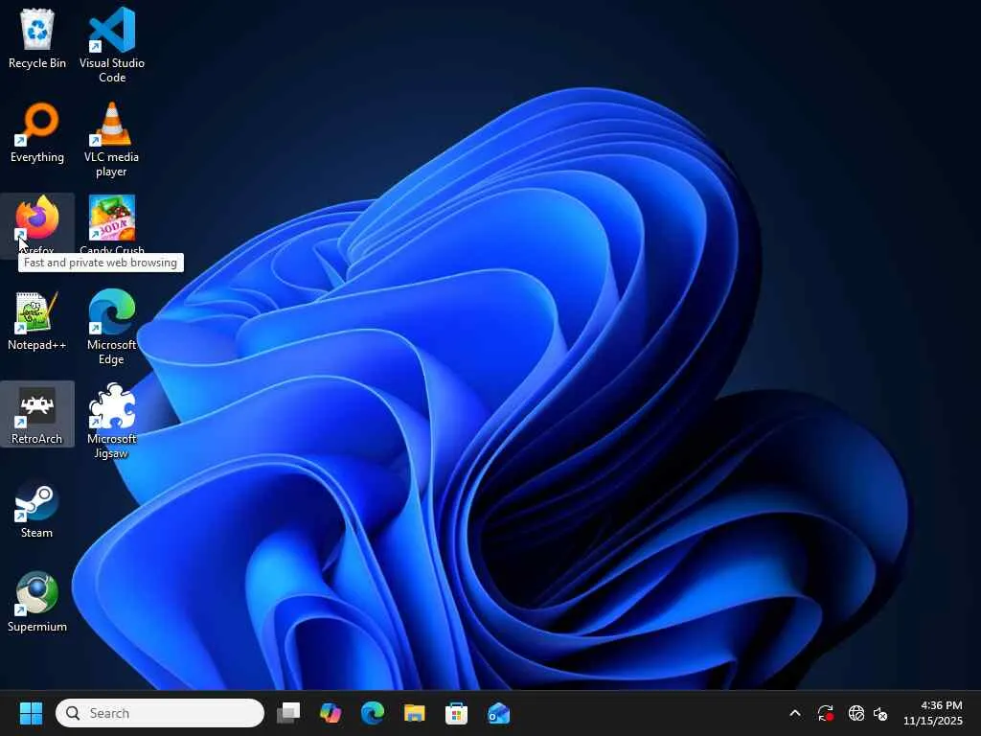The height and width of the screenshot is (736, 981).
Task: Open Outlook from the taskbar
Action: click(x=498, y=713)
